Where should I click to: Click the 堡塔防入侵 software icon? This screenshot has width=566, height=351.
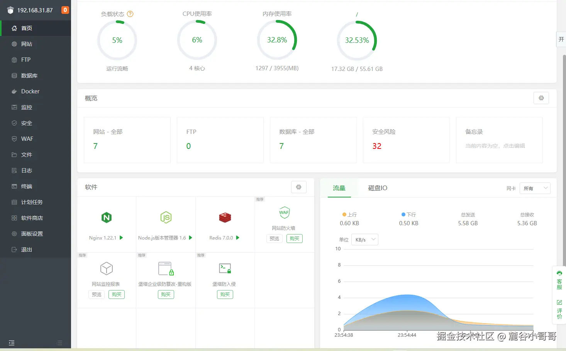225,268
